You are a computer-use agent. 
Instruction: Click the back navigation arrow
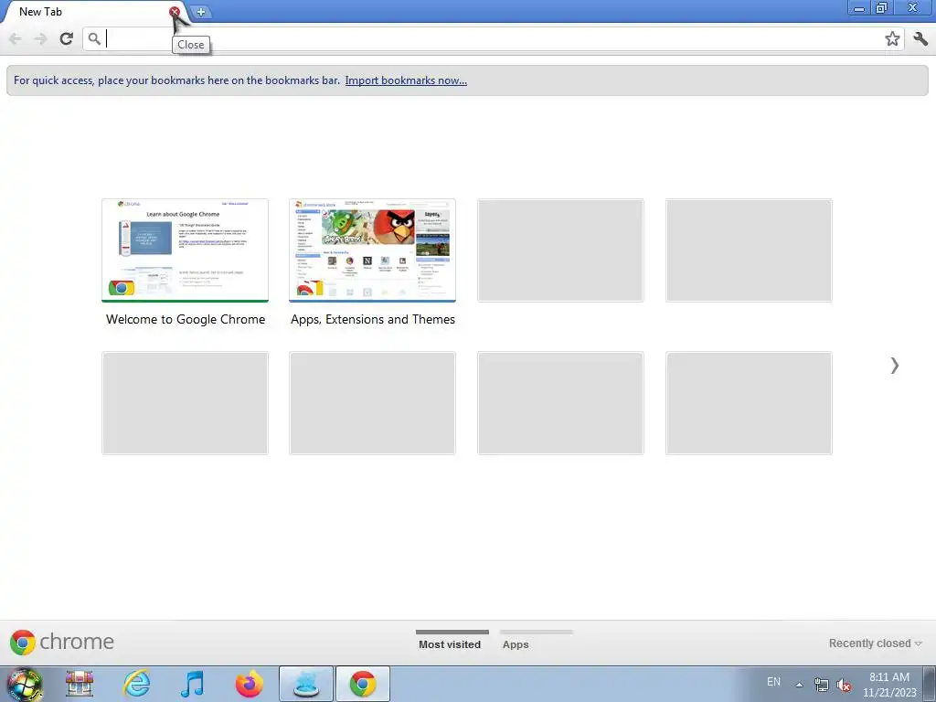[x=16, y=38]
